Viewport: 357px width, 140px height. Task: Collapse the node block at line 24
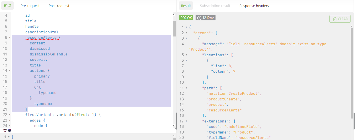pos(10,126)
